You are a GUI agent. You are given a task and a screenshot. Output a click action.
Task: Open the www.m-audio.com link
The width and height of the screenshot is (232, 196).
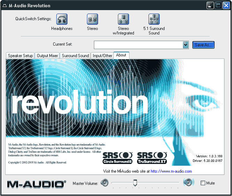click(171, 171)
